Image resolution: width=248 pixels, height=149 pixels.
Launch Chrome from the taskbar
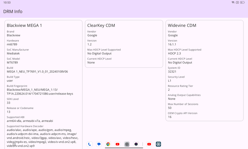pyautogui.click(x=108, y=144)
